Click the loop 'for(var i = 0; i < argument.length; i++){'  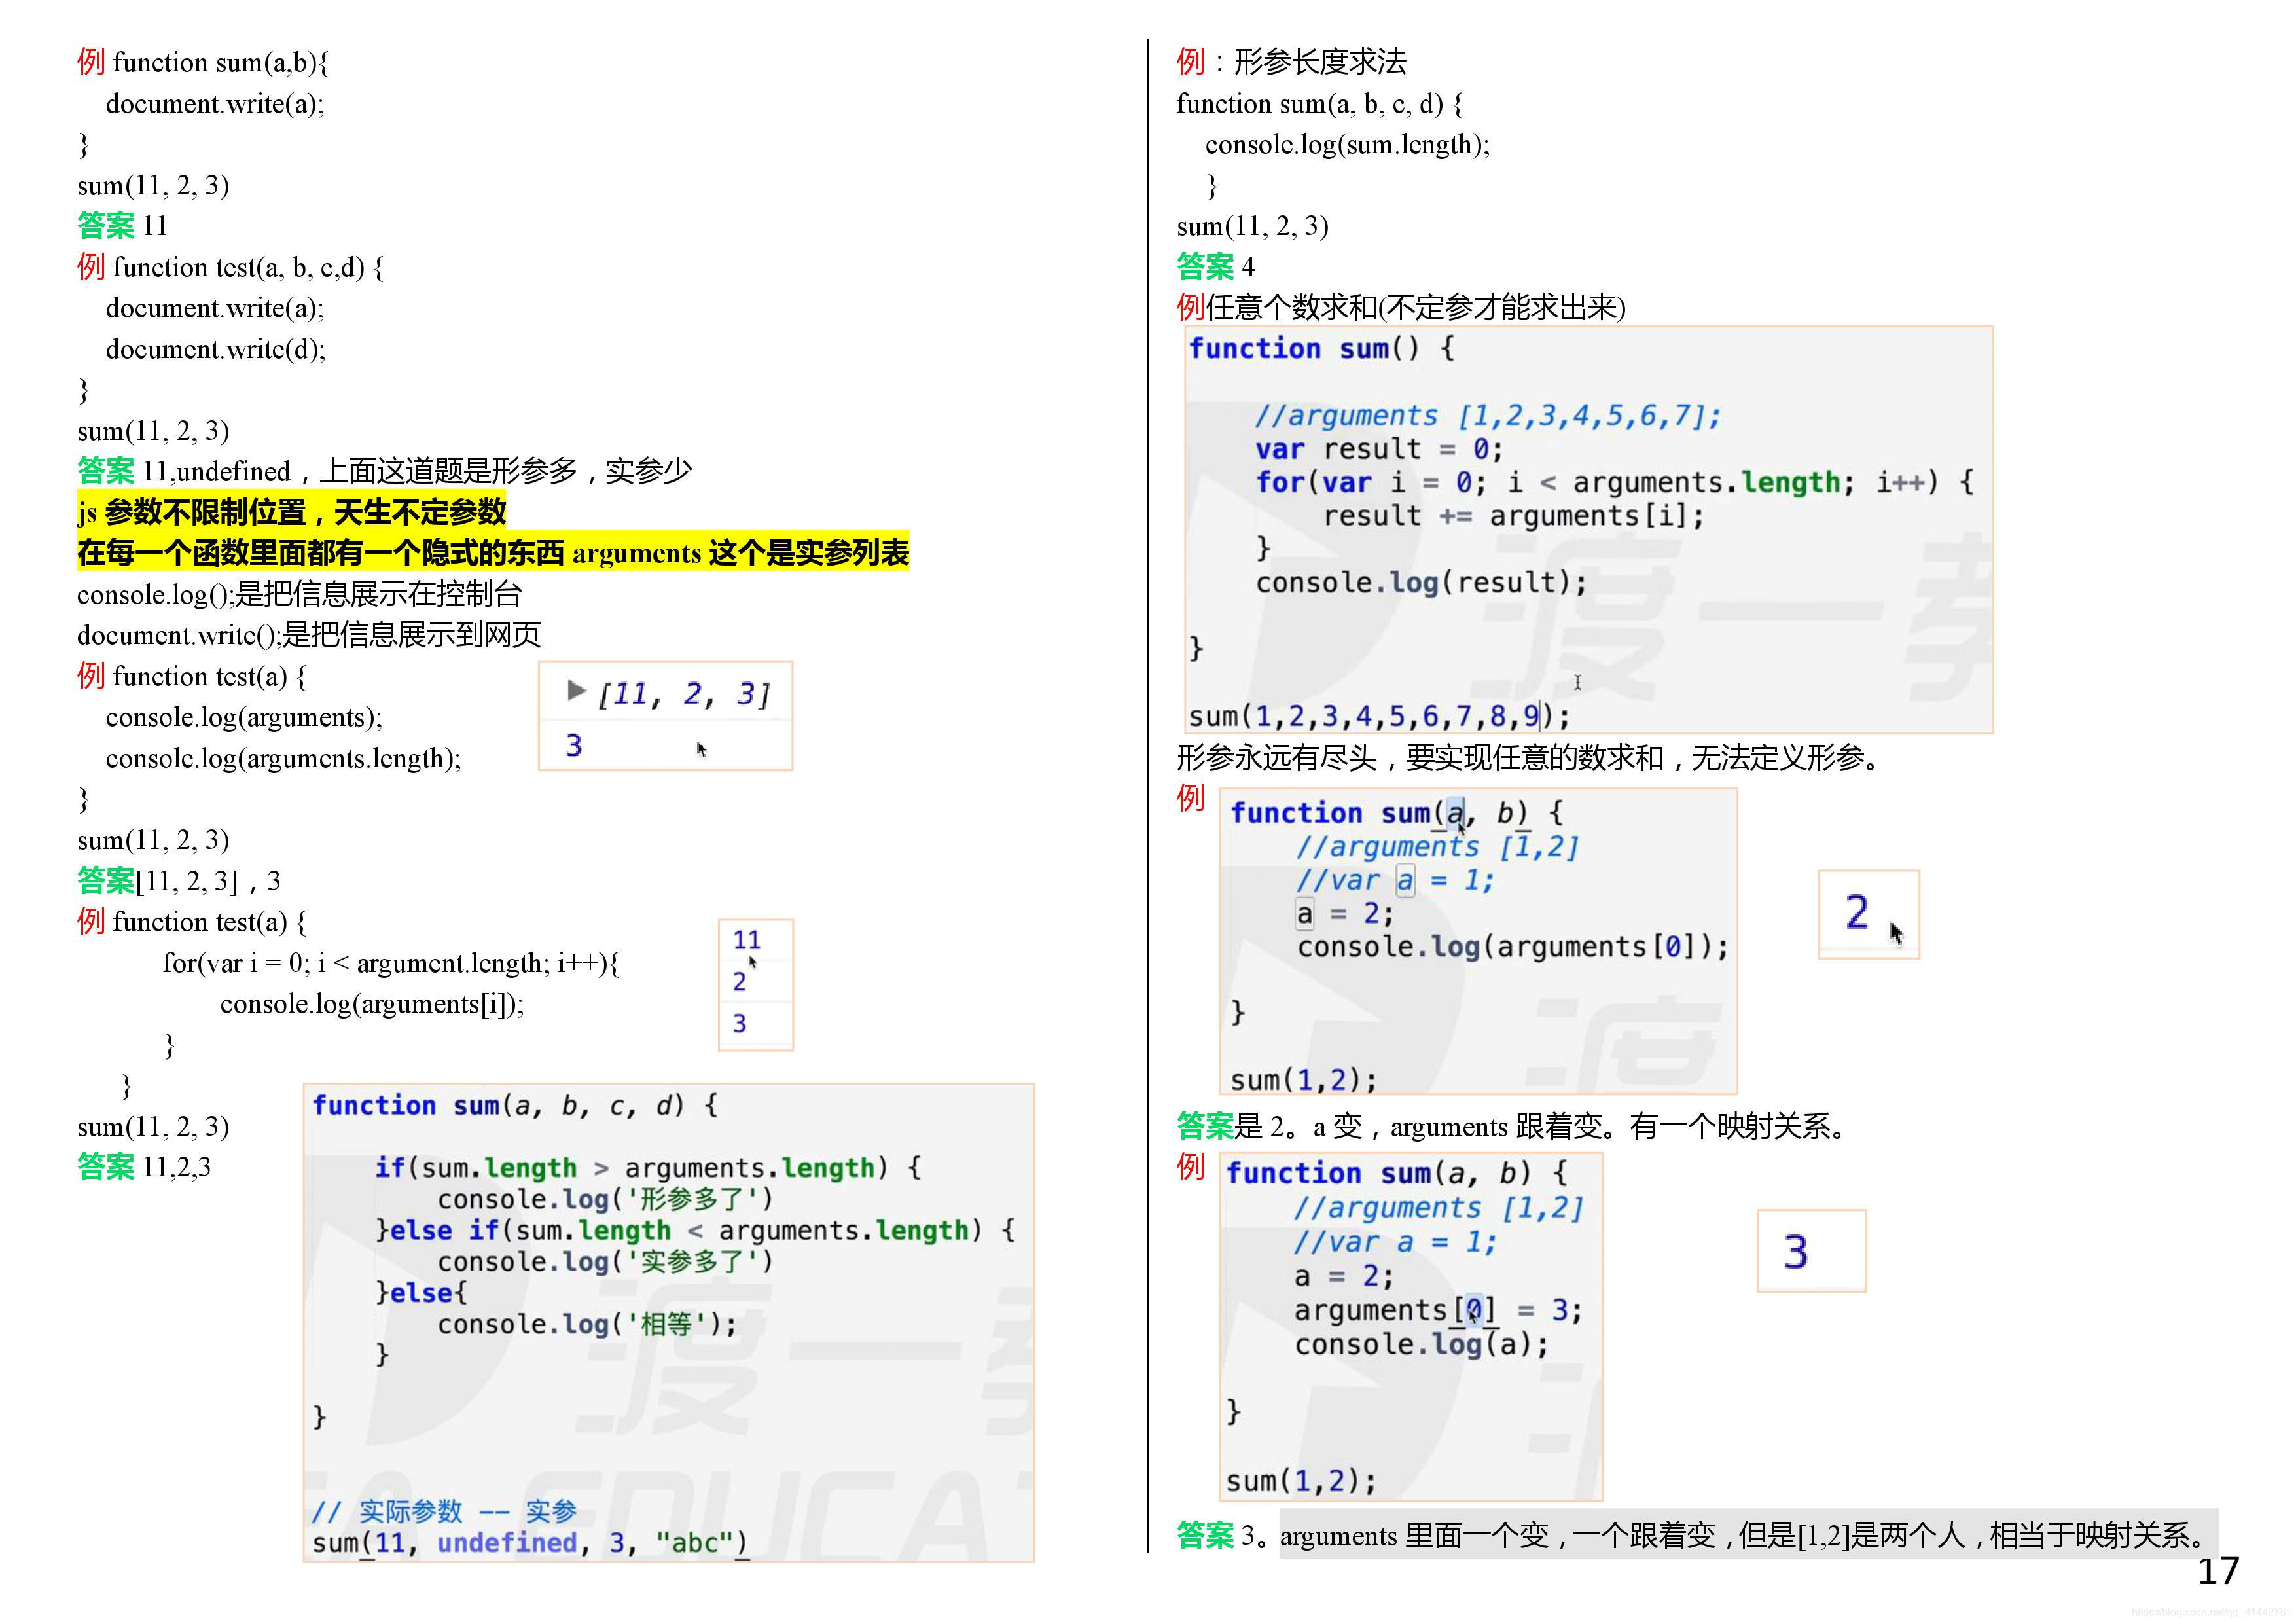[x=391, y=963]
